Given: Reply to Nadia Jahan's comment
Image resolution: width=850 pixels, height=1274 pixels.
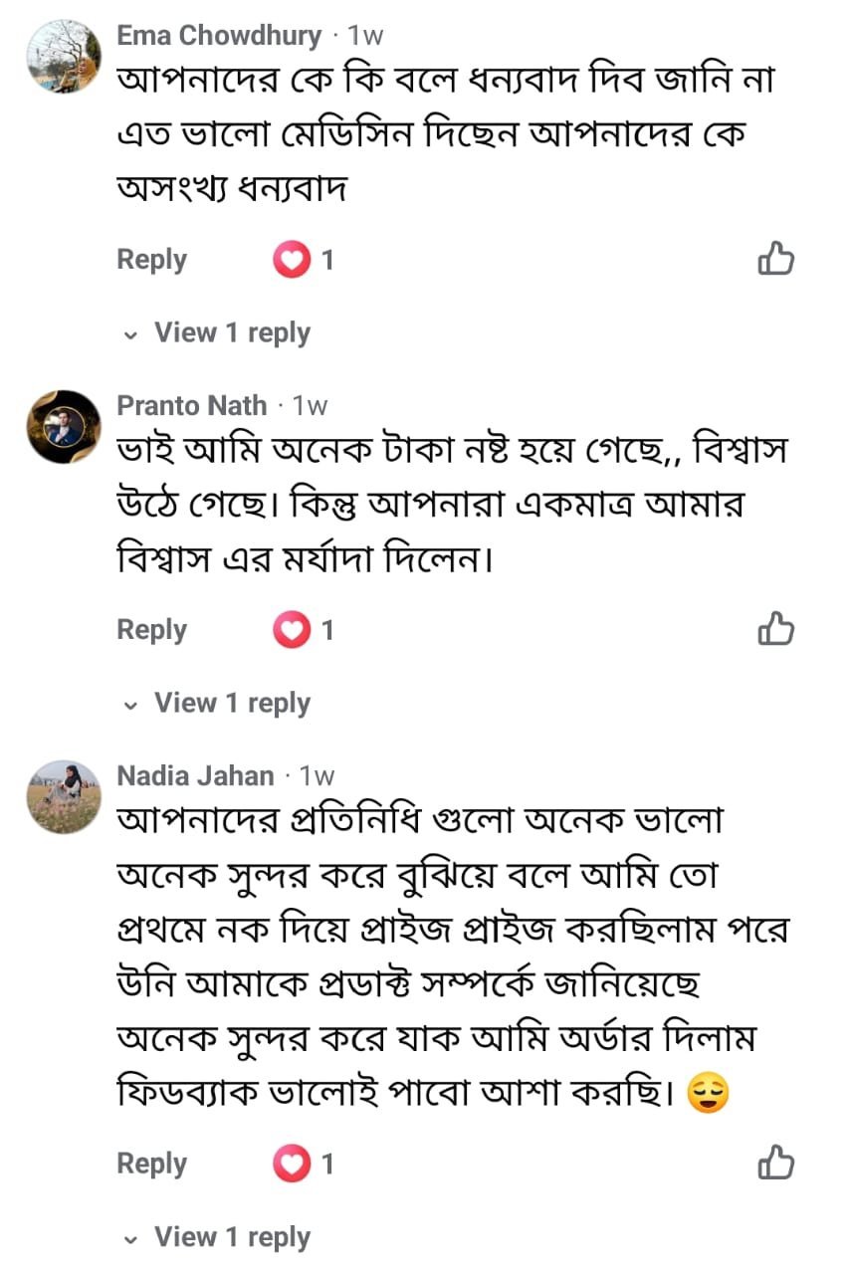Looking at the screenshot, I should coord(151,1164).
